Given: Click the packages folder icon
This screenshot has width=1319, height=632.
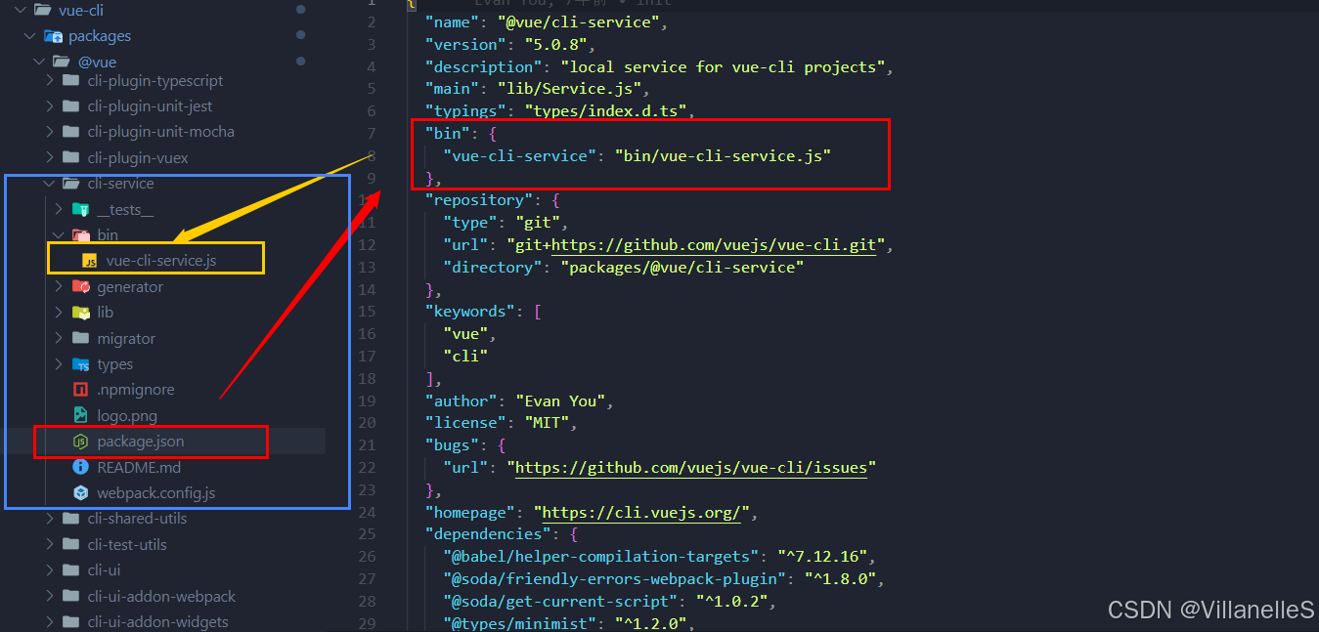Looking at the screenshot, I should (x=54, y=36).
